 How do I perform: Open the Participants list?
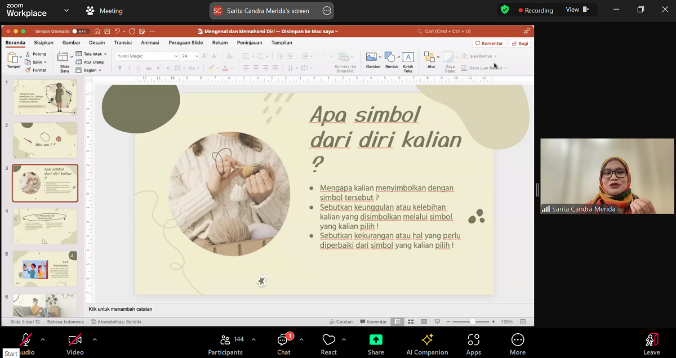tap(225, 343)
